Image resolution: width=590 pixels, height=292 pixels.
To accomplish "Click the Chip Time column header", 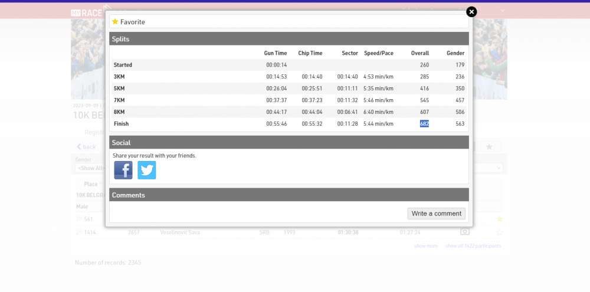I will (310, 53).
